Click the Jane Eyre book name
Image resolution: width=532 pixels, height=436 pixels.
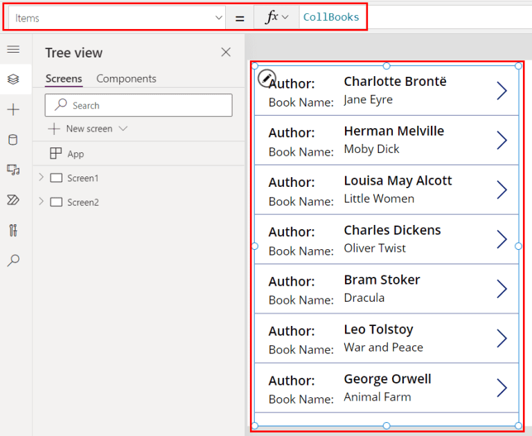pyautogui.click(x=368, y=100)
